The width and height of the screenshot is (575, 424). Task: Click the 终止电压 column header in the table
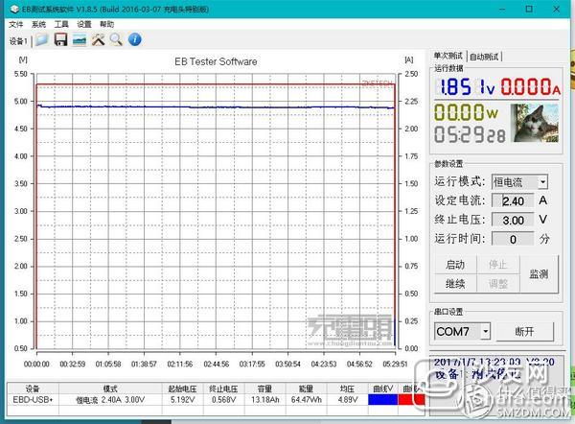point(223,389)
